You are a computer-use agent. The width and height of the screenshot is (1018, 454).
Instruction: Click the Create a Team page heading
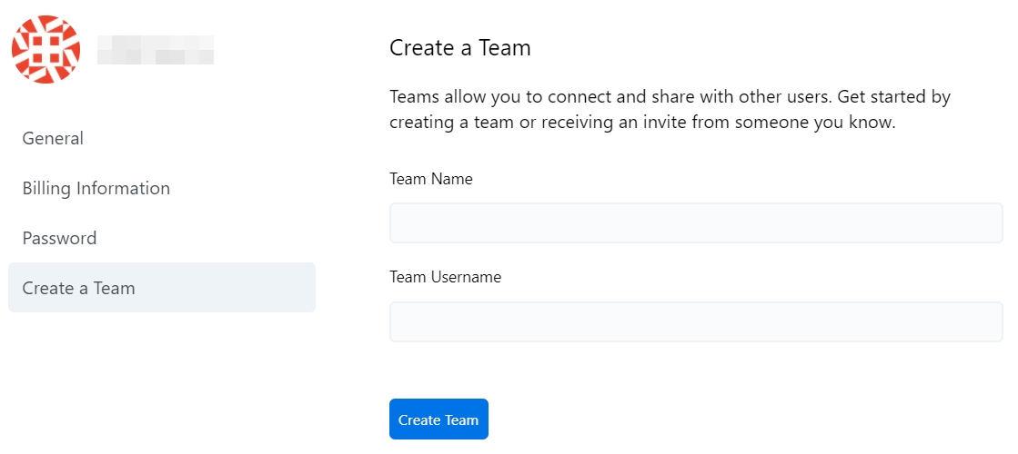click(x=459, y=48)
